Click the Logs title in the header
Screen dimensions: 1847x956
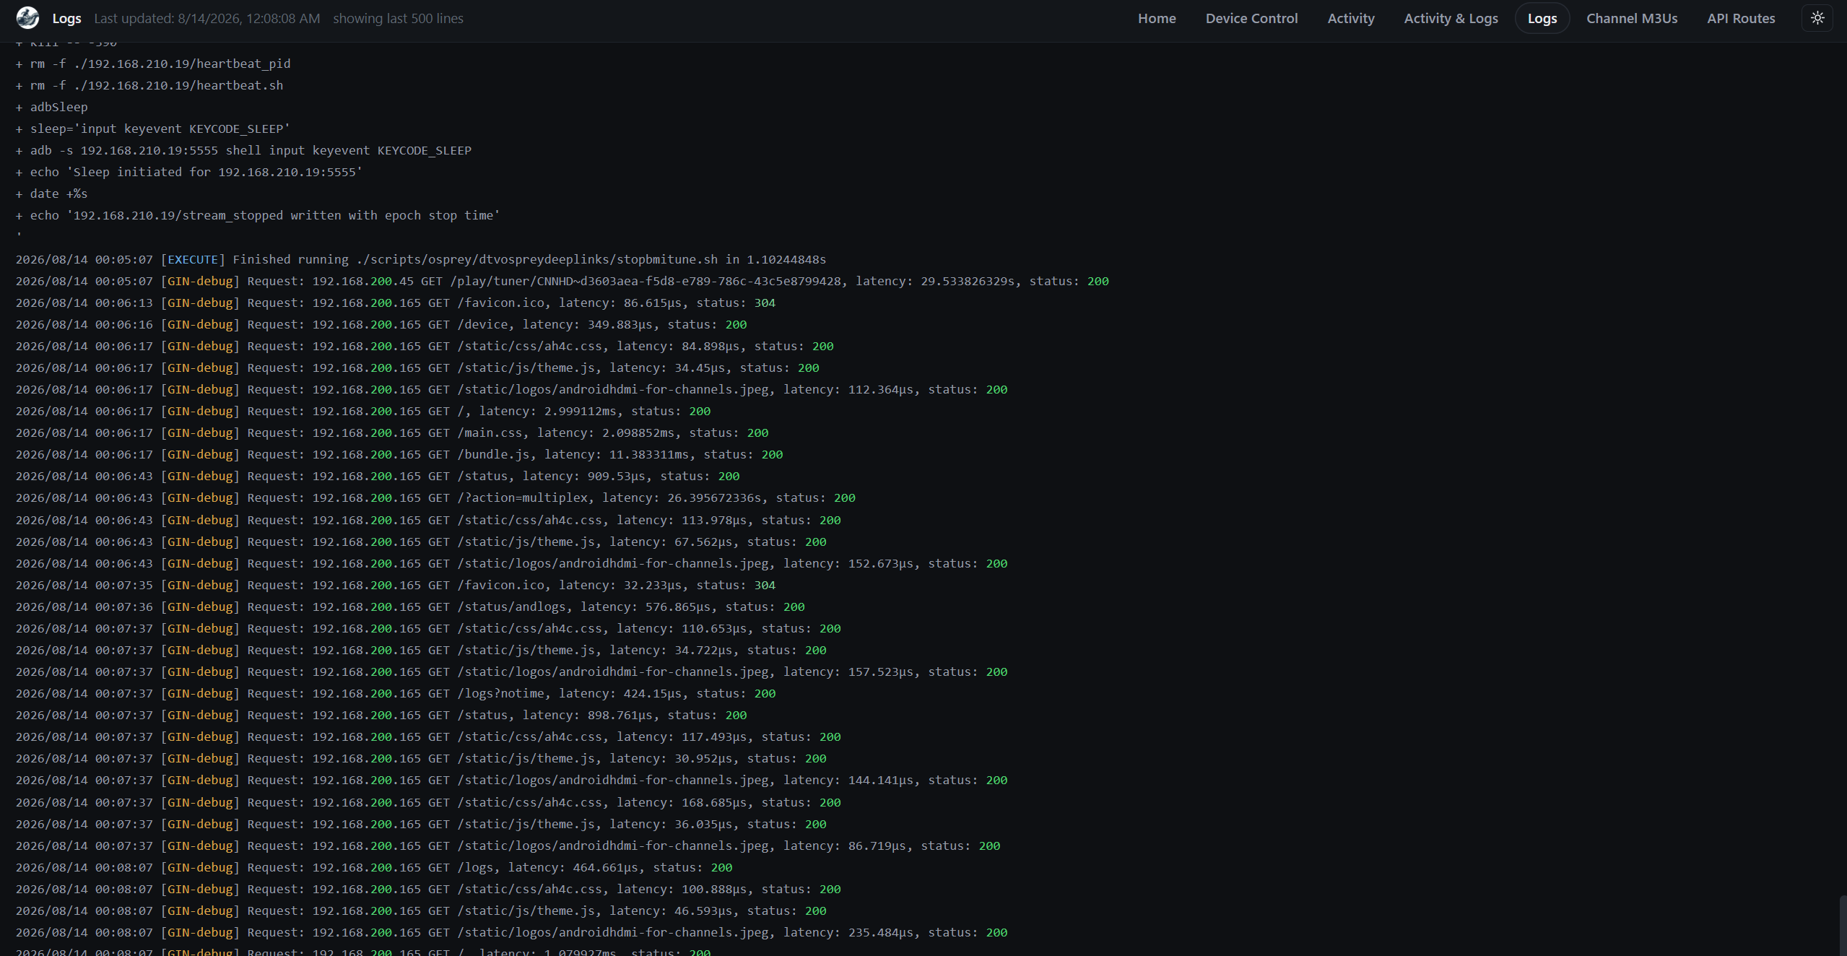point(66,19)
